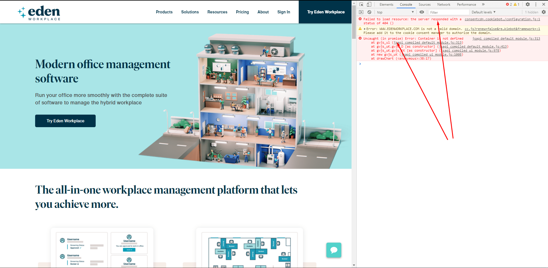Click the page scrollbar down arrow
Viewport: 548px width, 268px height.
point(354,265)
